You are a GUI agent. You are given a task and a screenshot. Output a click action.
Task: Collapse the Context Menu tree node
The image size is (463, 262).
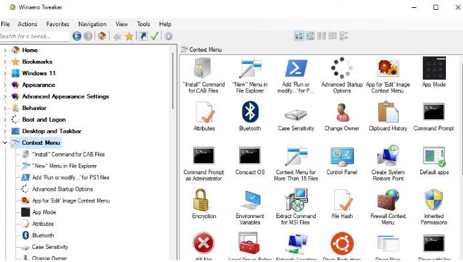click(5, 143)
